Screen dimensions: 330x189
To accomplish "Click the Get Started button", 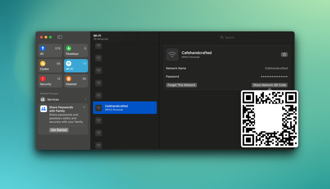I will (59, 130).
